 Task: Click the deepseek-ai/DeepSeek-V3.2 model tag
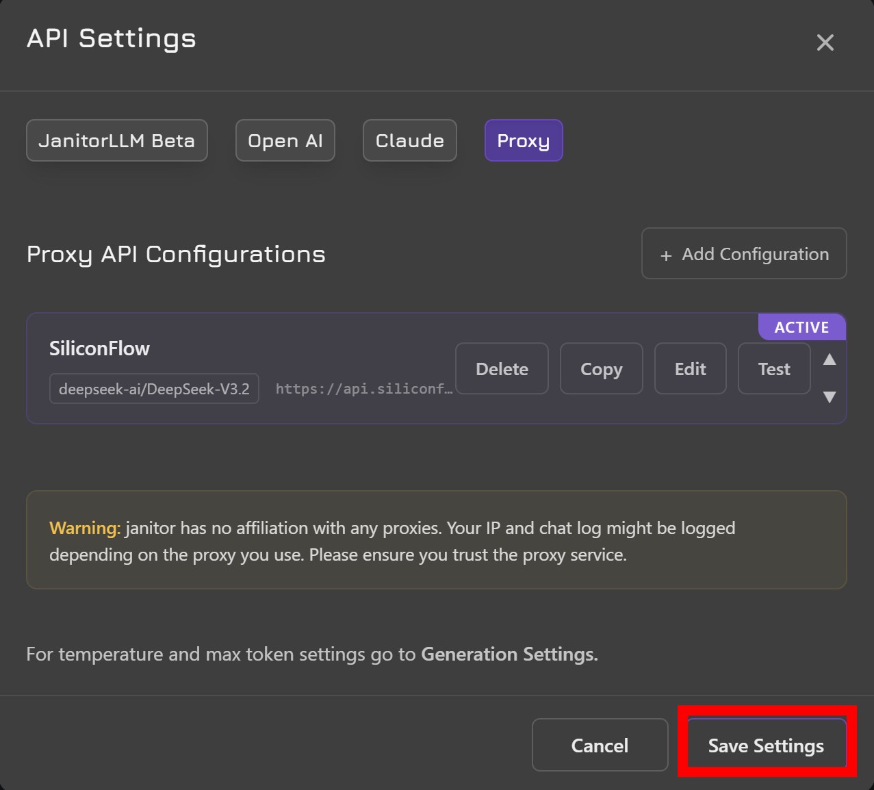click(x=154, y=389)
